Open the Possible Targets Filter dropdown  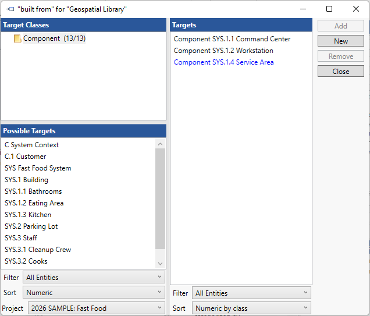[x=94, y=278]
